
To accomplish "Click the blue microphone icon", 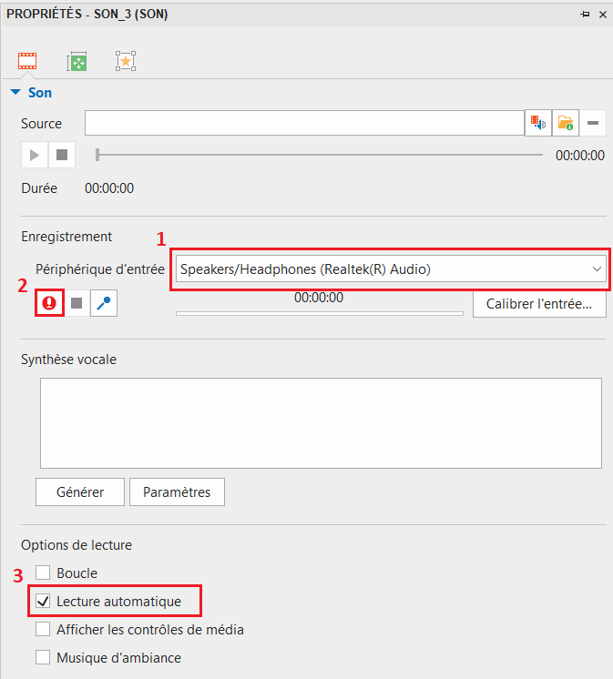I will click(x=104, y=304).
